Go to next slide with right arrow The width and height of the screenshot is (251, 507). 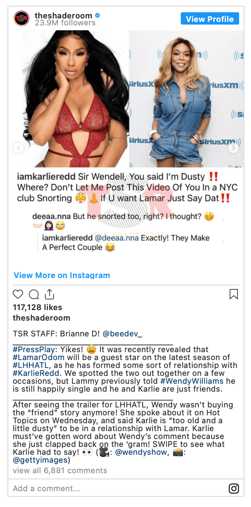pos(233,148)
